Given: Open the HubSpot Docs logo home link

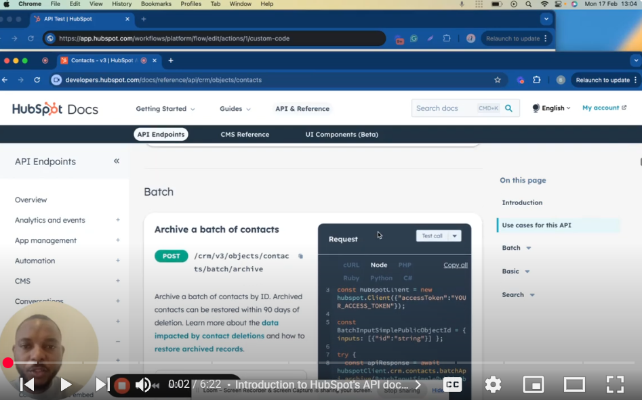Looking at the screenshot, I should point(56,109).
